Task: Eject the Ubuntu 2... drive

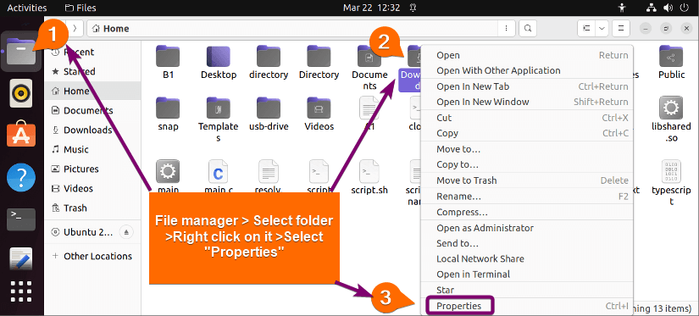Action: (126, 232)
